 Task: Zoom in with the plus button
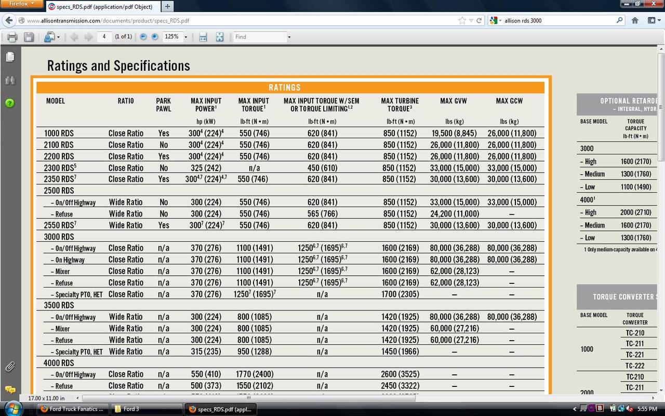tap(155, 37)
